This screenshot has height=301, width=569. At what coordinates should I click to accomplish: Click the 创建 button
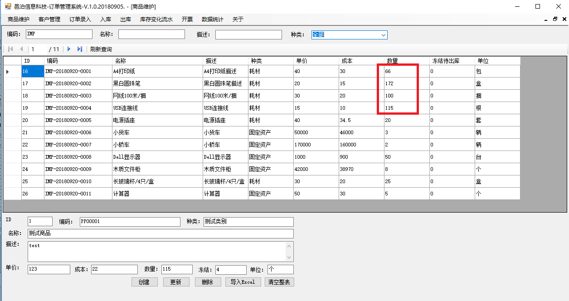coord(144,282)
